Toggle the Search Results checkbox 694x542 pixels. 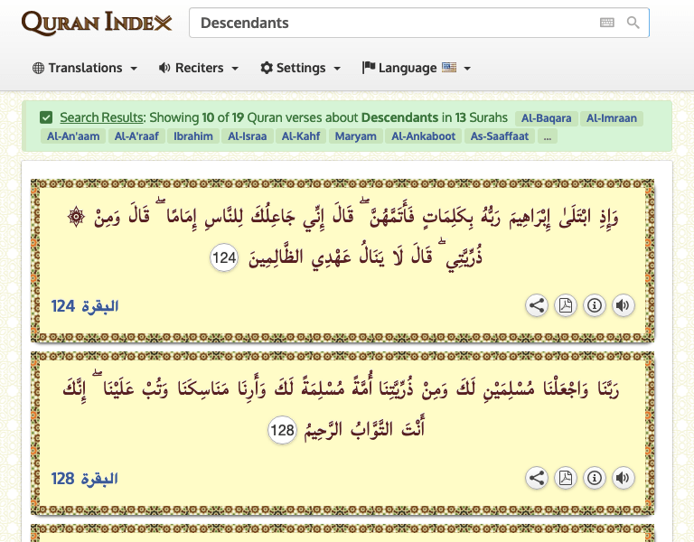pyautogui.click(x=46, y=117)
